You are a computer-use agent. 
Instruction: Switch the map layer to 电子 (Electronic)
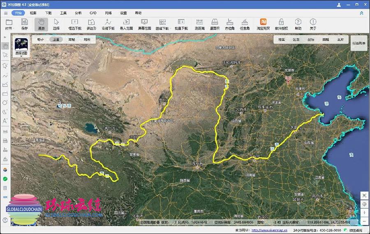tap(41, 39)
